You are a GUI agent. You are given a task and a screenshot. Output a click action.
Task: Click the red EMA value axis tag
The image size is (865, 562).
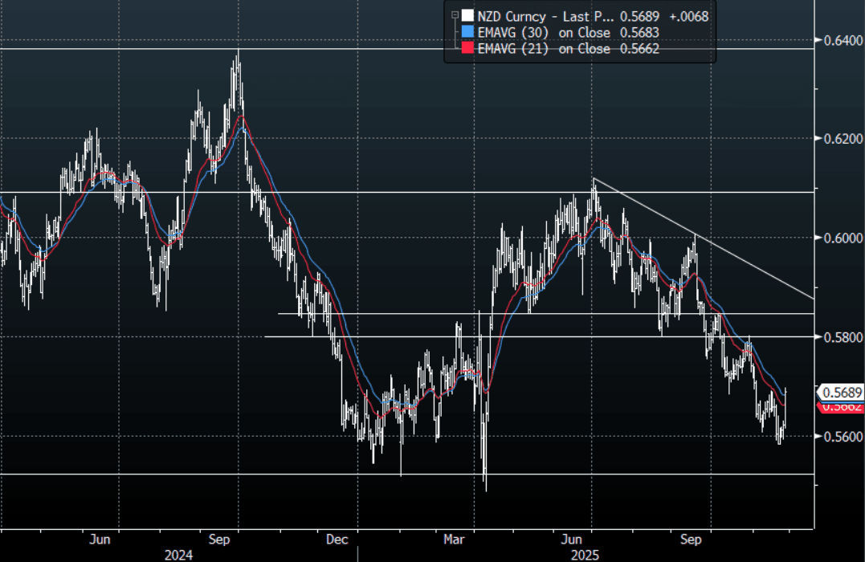click(841, 407)
